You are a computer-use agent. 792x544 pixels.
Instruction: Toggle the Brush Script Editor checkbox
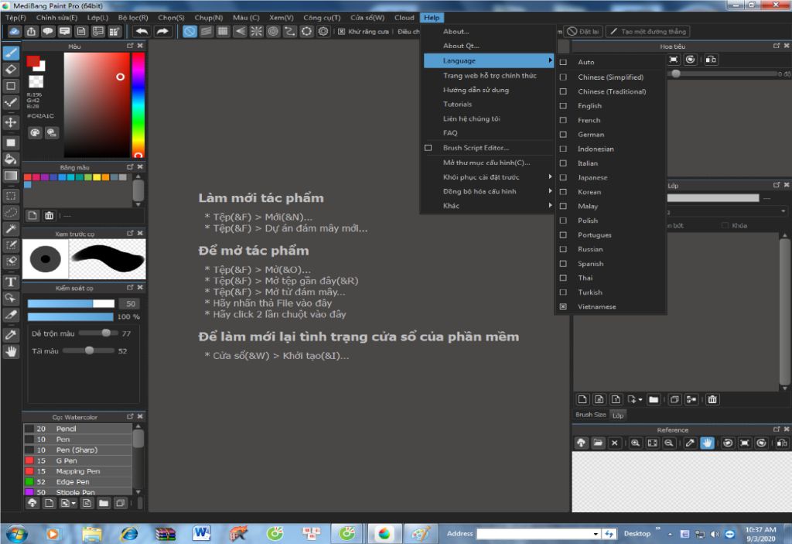point(428,148)
